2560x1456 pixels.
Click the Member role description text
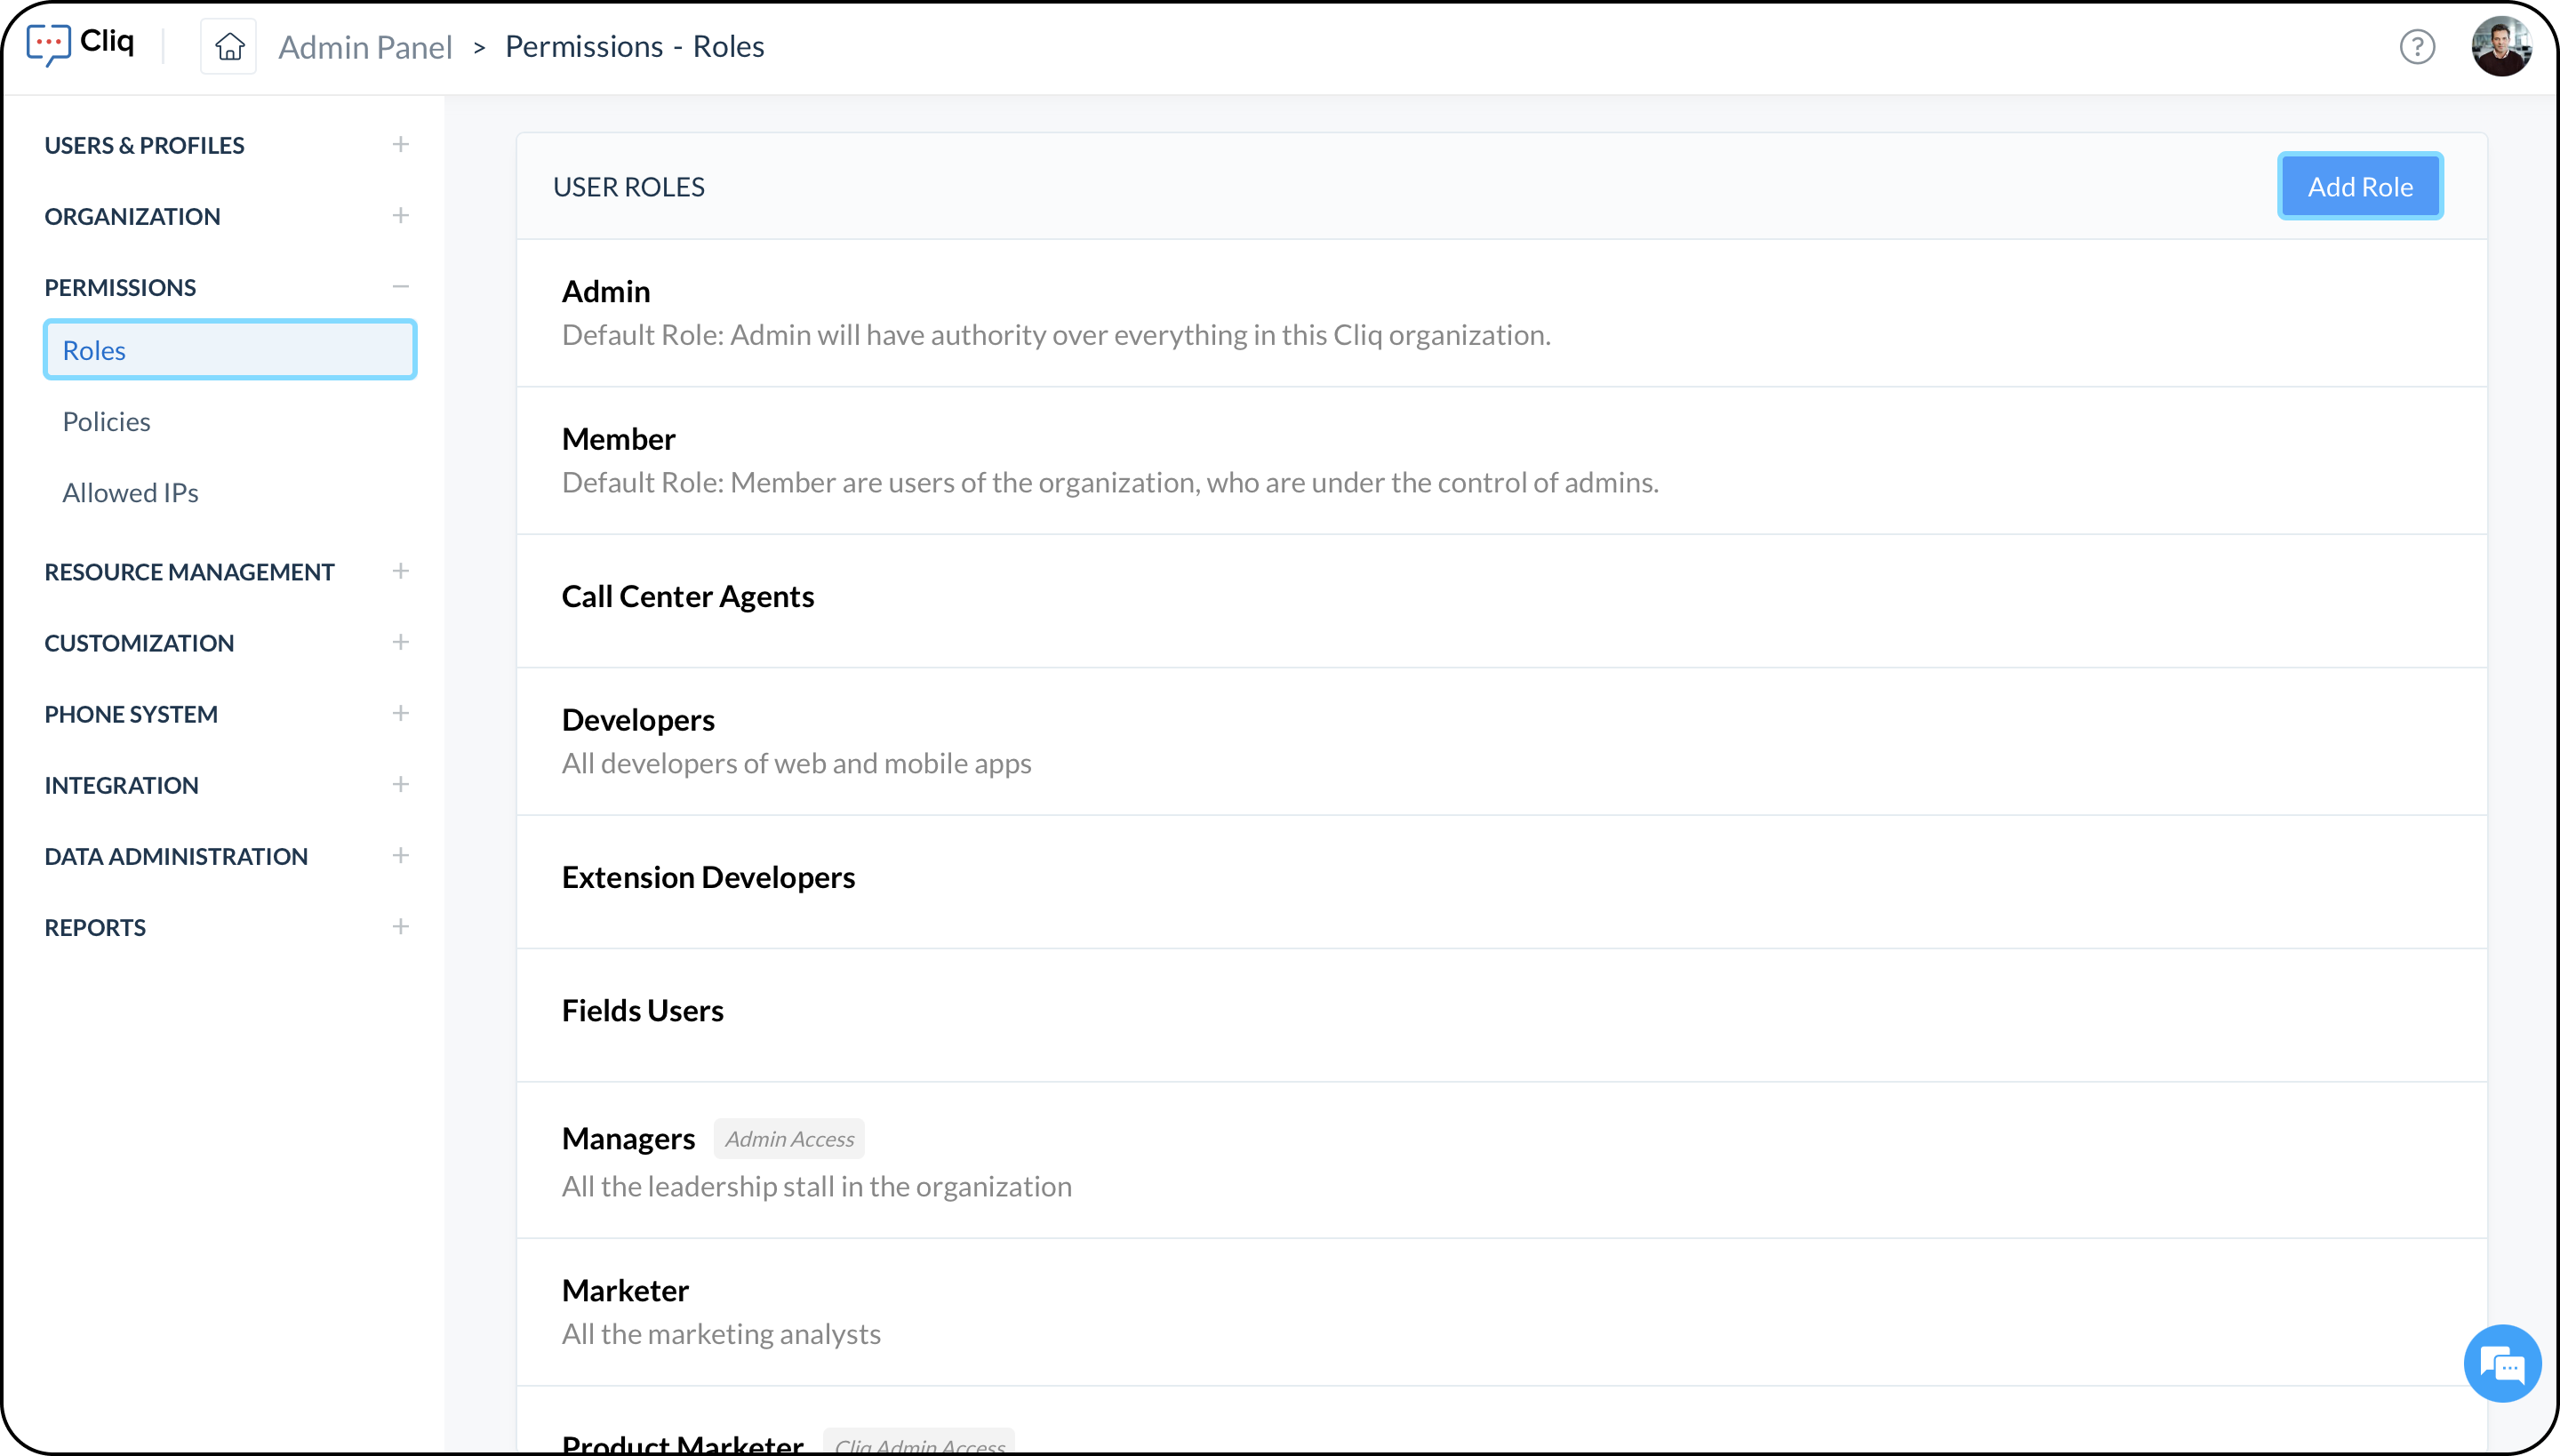pyautogui.click(x=1110, y=482)
